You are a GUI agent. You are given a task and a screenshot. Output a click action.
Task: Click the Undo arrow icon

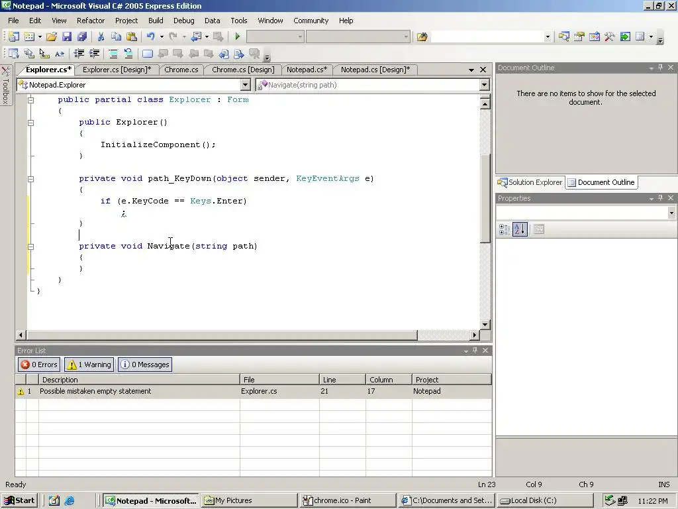point(150,37)
